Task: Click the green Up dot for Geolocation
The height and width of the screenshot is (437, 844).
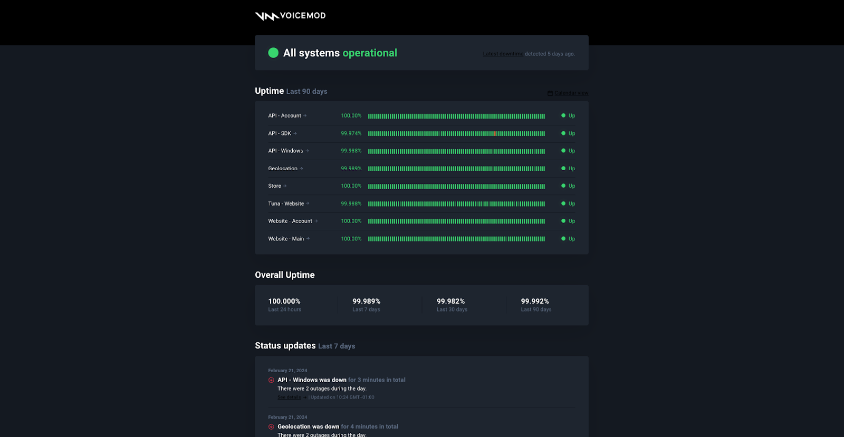Action: click(563, 169)
